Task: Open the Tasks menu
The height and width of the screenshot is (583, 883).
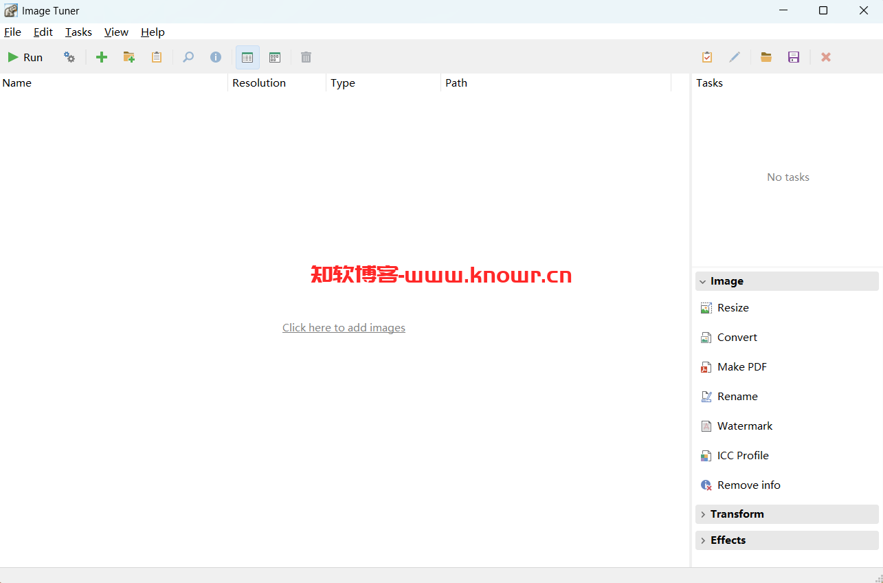Action: 78,32
